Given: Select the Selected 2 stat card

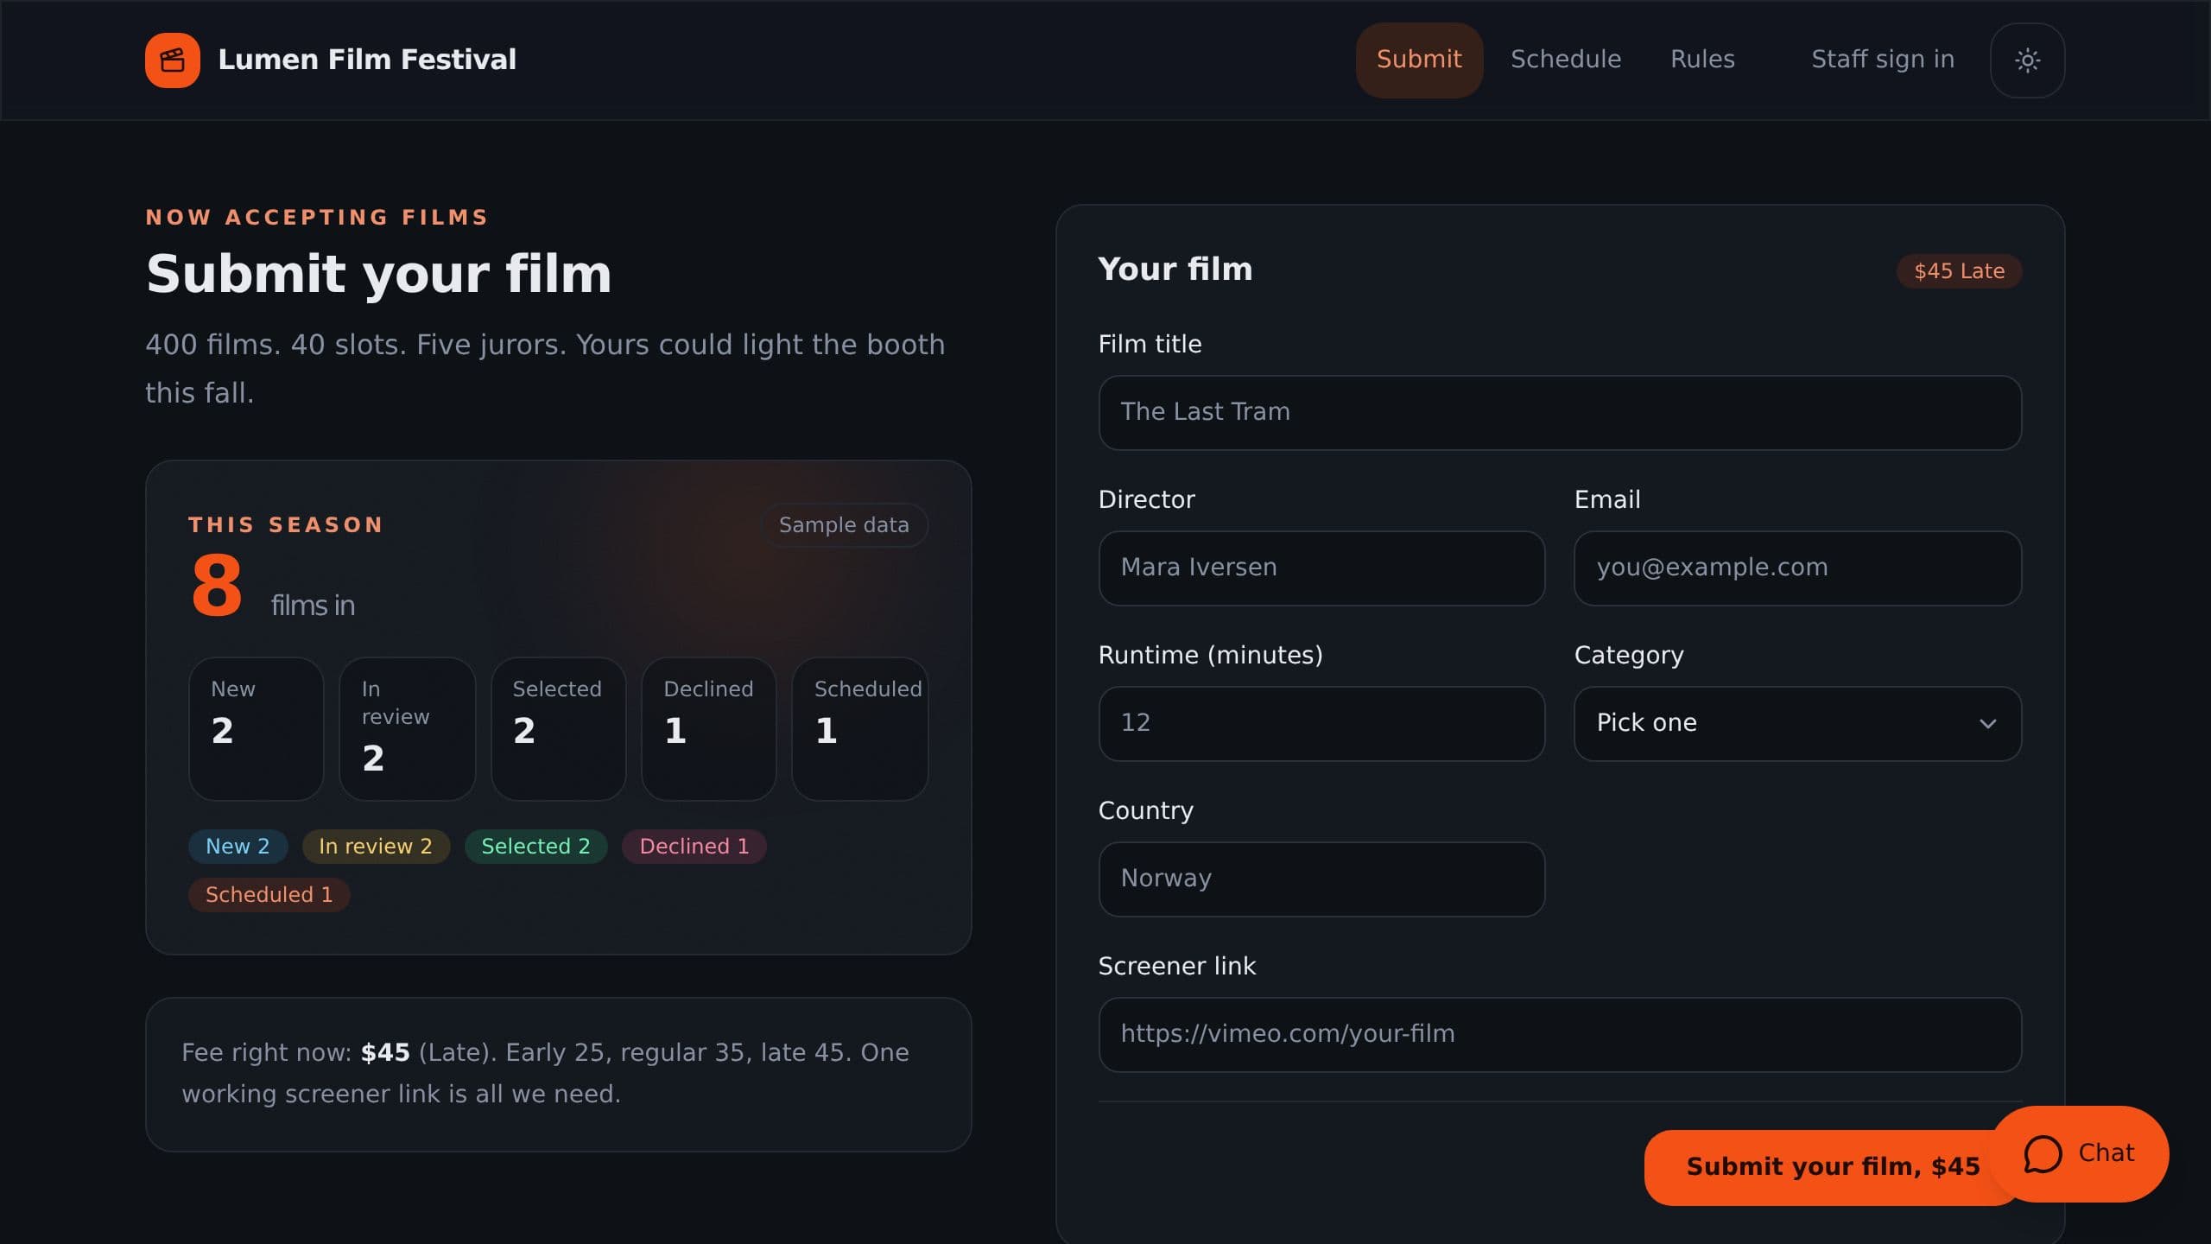Looking at the screenshot, I should click(558, 728).
